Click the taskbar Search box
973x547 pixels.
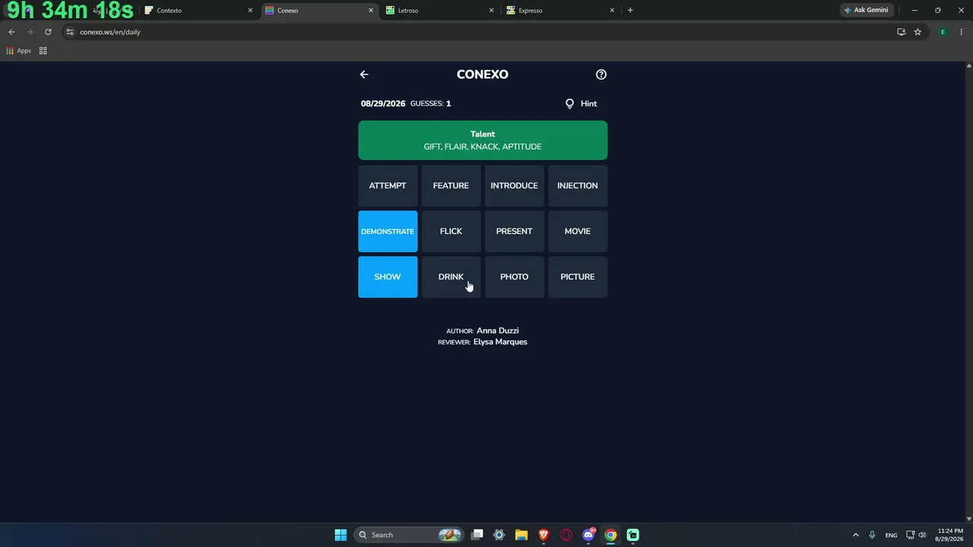[409, 535]
